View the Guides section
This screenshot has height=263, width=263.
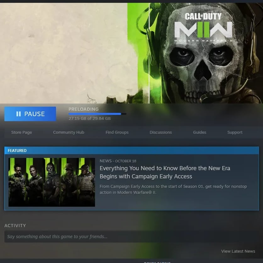pos(199,132)
